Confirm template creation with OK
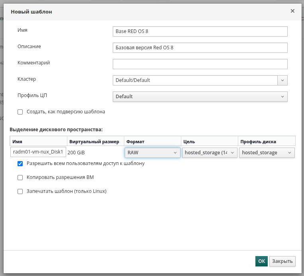The height and width of the screenshot is (276, 304). pyautogui.click(x=261, y=261)
